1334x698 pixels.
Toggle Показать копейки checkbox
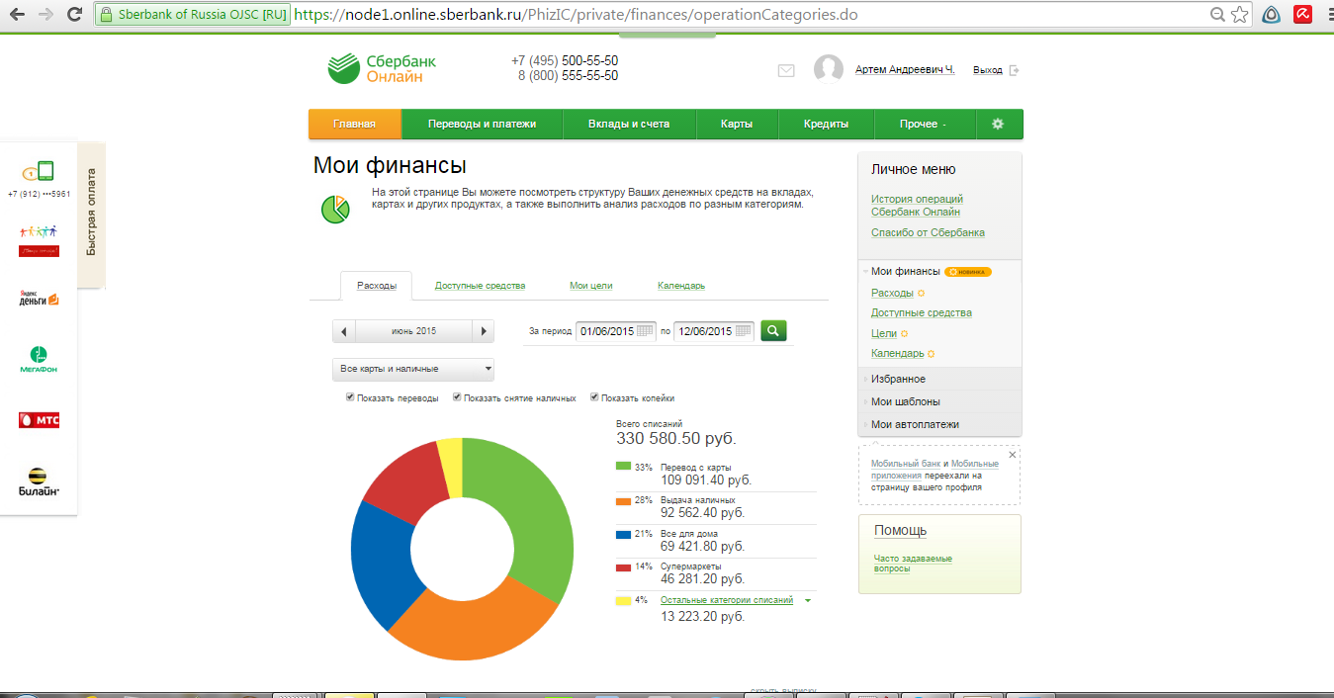[x=594, y=397]
